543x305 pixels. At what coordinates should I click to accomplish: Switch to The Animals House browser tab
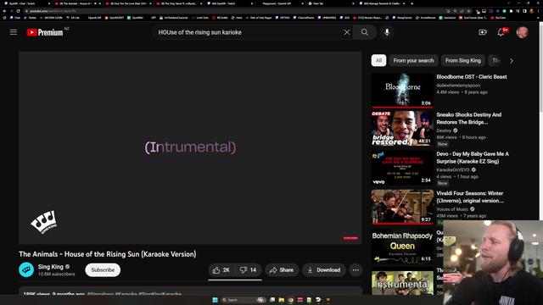click(x=76, y=3)
